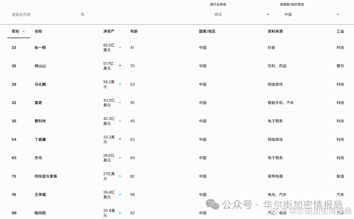
Task: Click the name 马化腾 in the table
Action: click(x=40, y=84)
